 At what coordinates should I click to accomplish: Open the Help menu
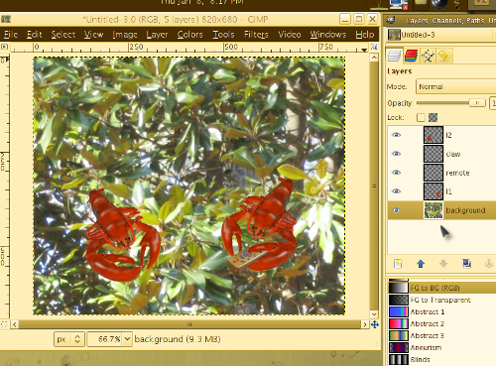click(365, 35)
